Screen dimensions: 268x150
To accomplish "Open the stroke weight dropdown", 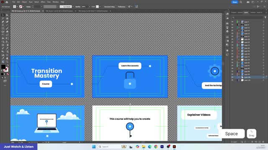I will pyautogui.click(x=41, y=7).
